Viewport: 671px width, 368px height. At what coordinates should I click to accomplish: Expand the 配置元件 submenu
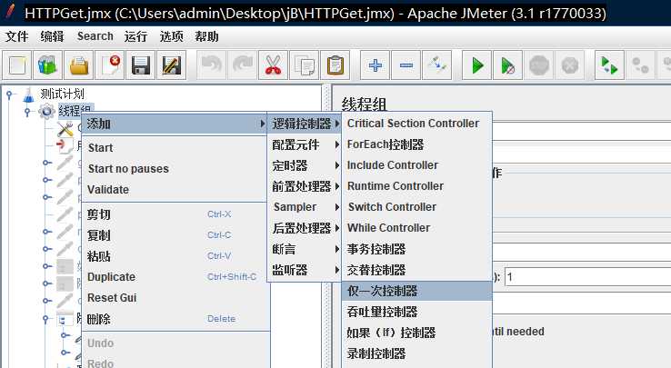click(x=305, y=144)
